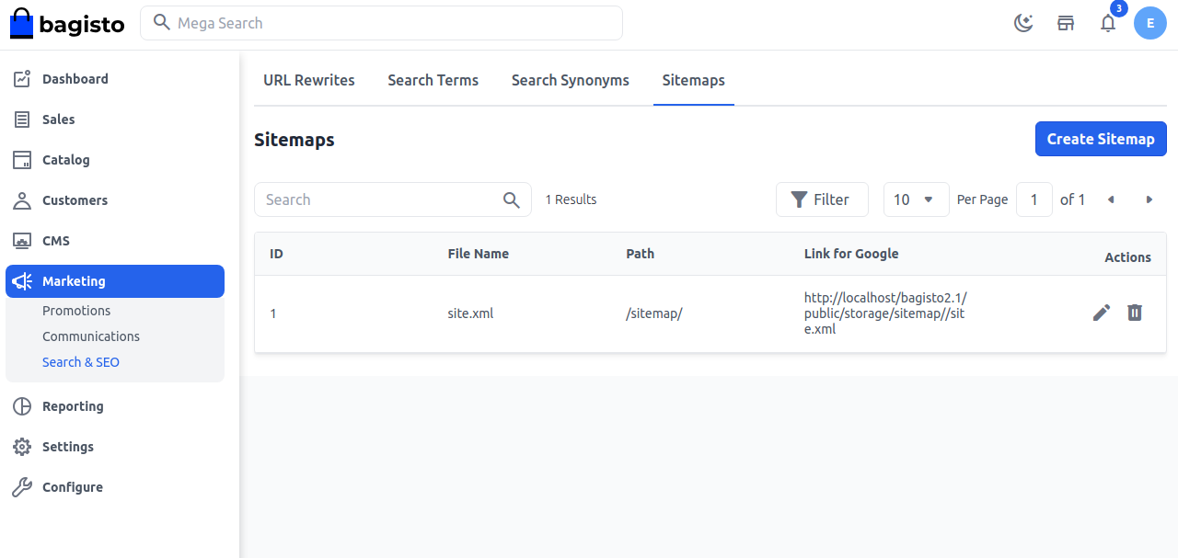Delete the sitemap using the trash icon
Viewport: 1178px width, 558px height.
1135,313
